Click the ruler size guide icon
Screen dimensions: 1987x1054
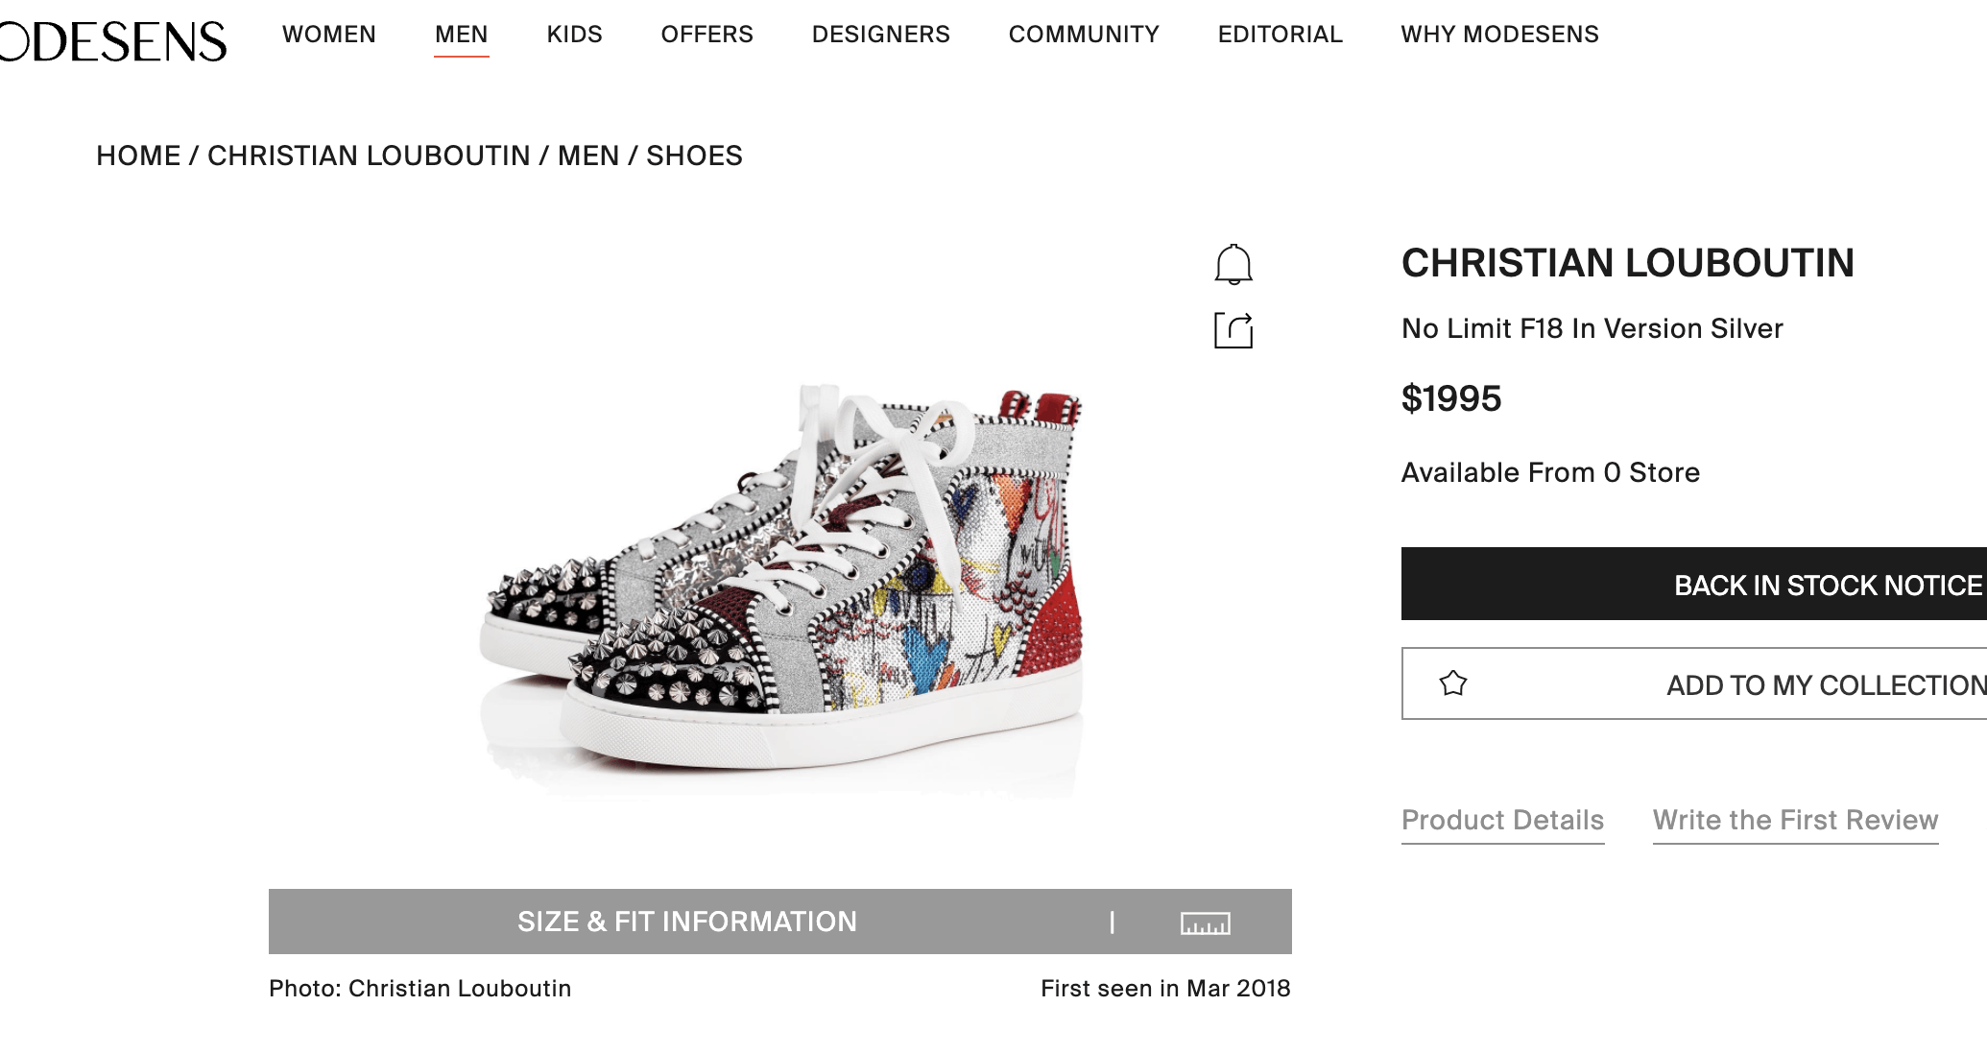tap(1205, 922)
